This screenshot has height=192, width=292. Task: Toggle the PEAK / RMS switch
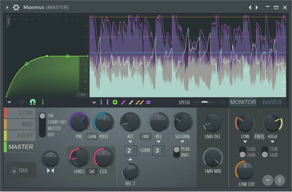(x=176, y=152)
